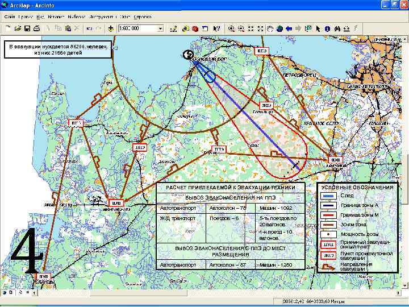Choose the Select Features tool
This screenshot has height=307, width=409.
pos(308,29)
